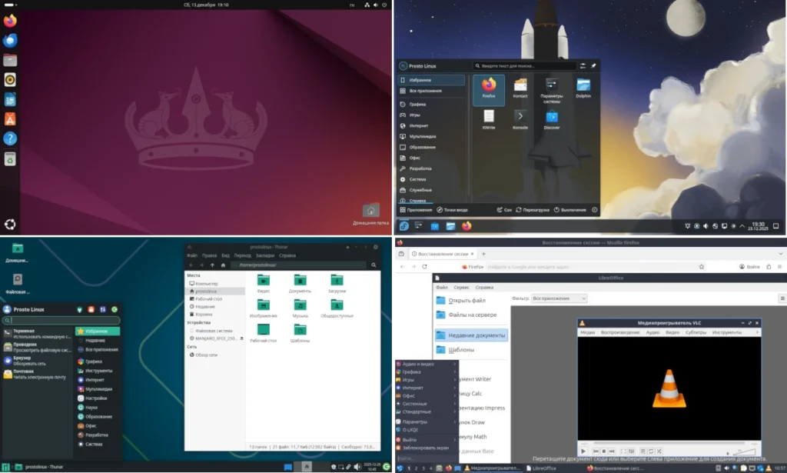Image resolution: width=787 pixels, height=473 pixels.
Task: Open Firefox from the Ubuntu dock
Action: (x=10, y=21)
